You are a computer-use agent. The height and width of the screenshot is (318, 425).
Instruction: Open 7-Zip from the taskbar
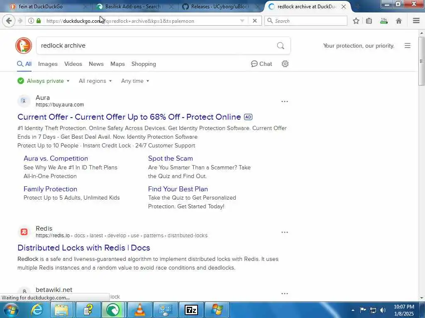point(191,310)
